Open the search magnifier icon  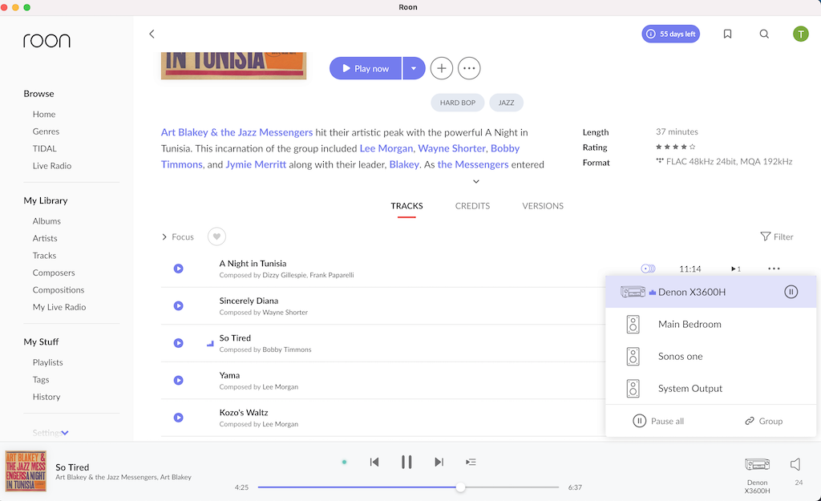pos(764,34)
